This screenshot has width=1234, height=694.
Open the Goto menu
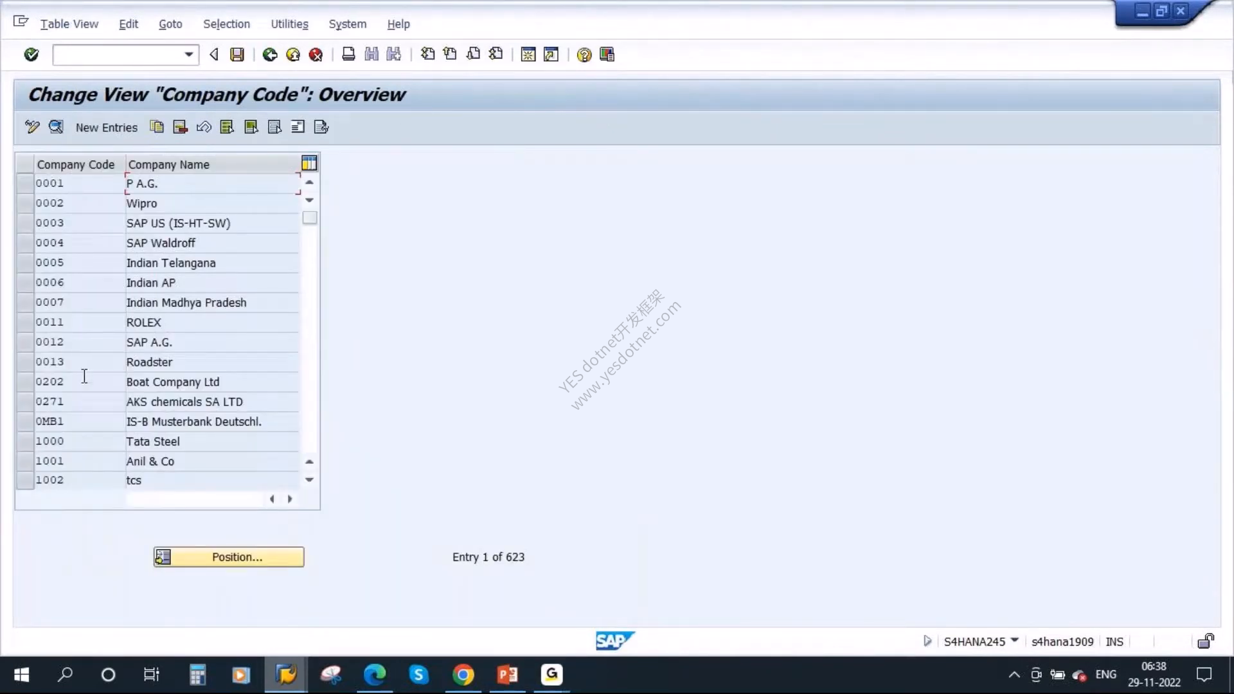pos(170,24)
